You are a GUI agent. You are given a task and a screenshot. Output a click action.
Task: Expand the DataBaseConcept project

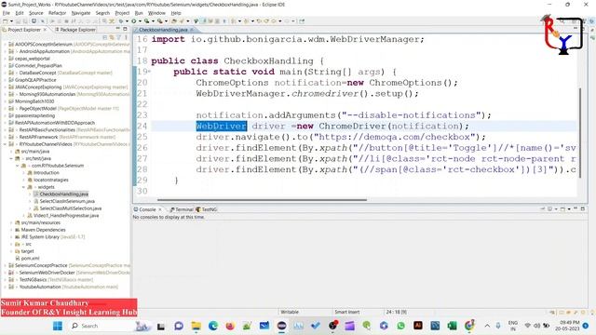point(5,73)
